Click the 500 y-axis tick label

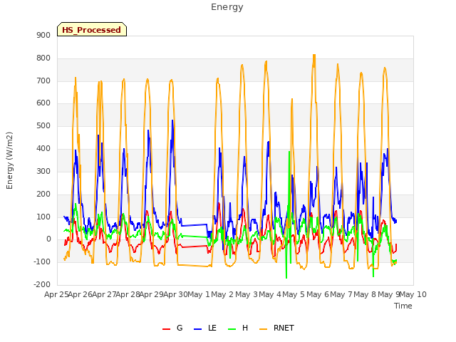(x=43, y=126)
